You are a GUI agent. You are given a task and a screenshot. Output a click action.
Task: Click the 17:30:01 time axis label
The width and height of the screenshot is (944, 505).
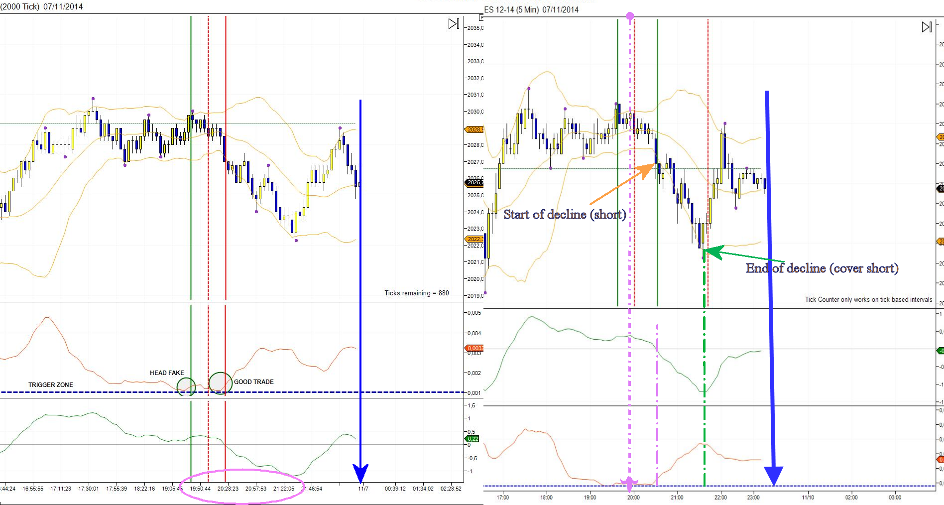click(x=89, y=489)
